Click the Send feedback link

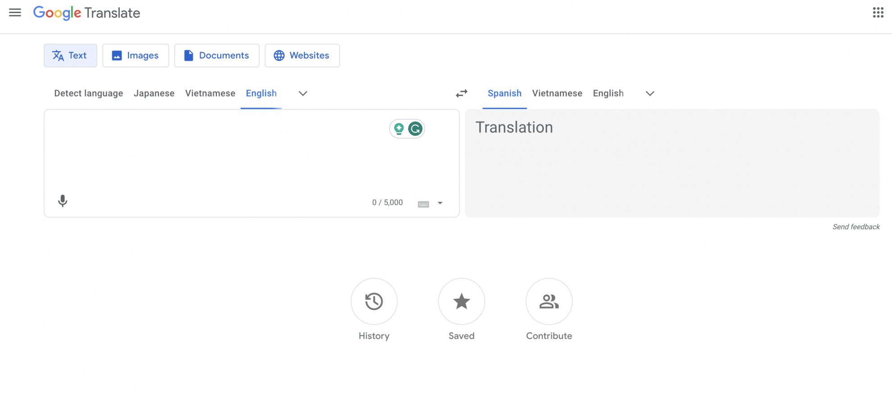coord(856,227)
